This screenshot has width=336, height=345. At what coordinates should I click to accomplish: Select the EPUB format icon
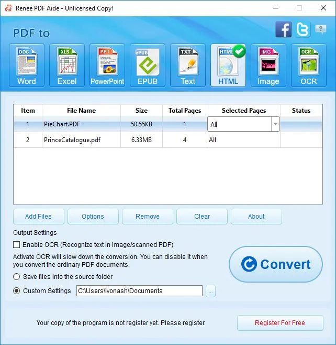coord(148,66)
